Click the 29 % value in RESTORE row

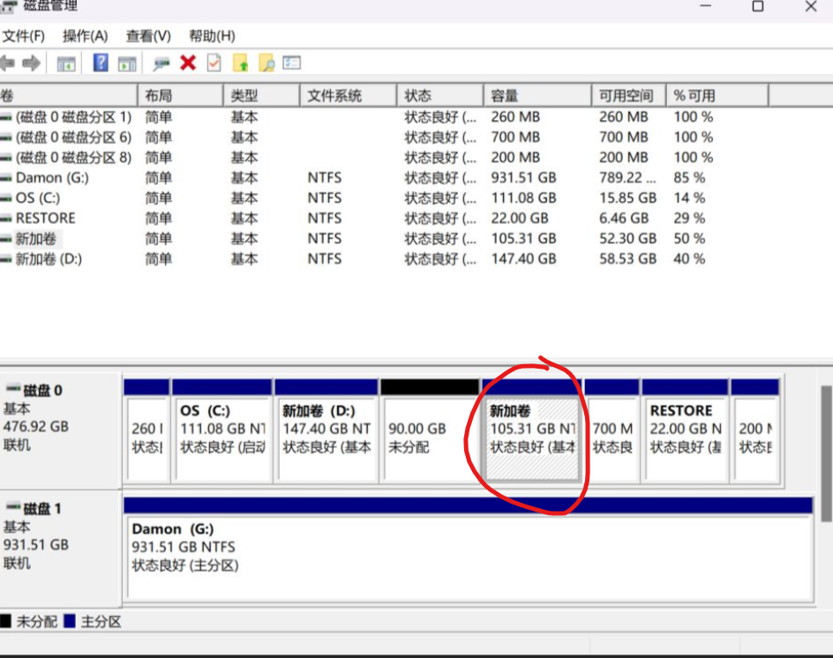click(689, 218)
